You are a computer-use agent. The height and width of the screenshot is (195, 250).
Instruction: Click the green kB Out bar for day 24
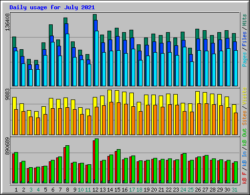[x=185, y=168]
